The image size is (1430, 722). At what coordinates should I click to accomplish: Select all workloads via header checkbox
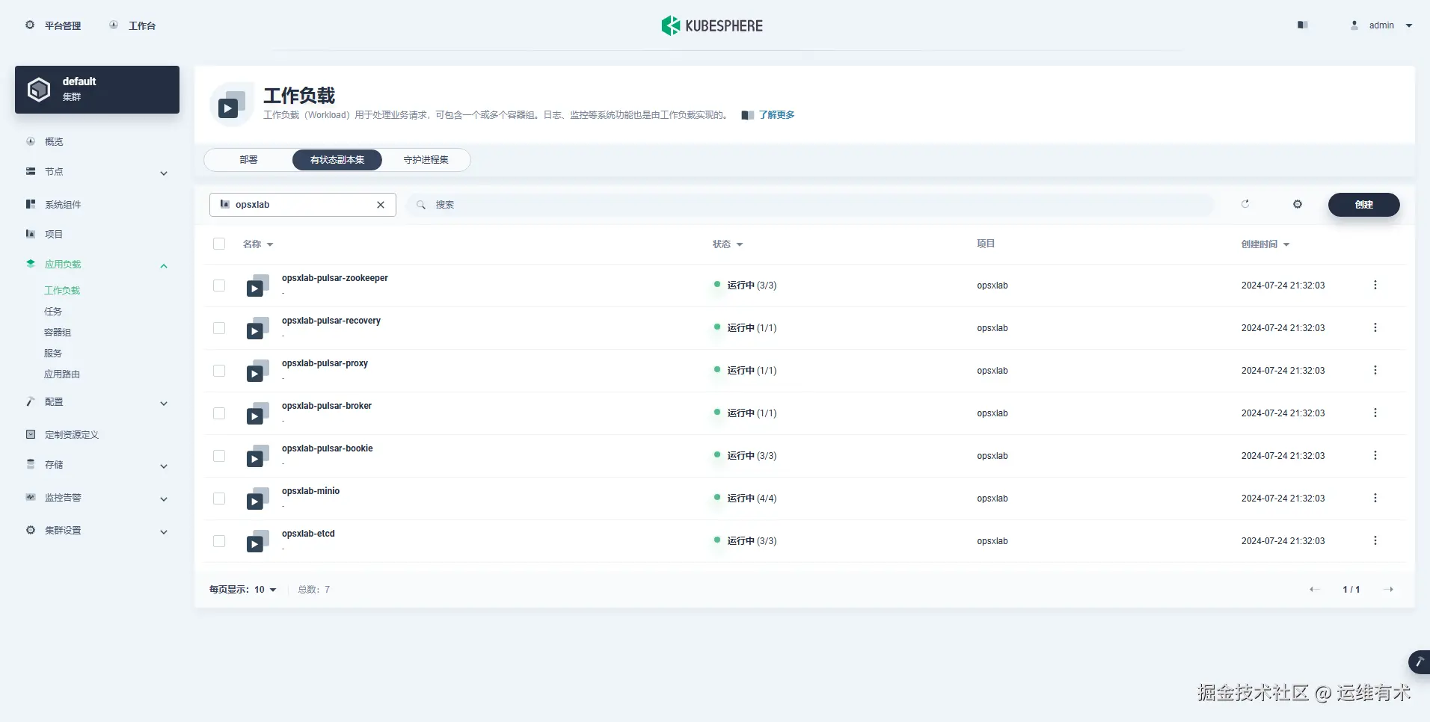click(x=219, y=244)
